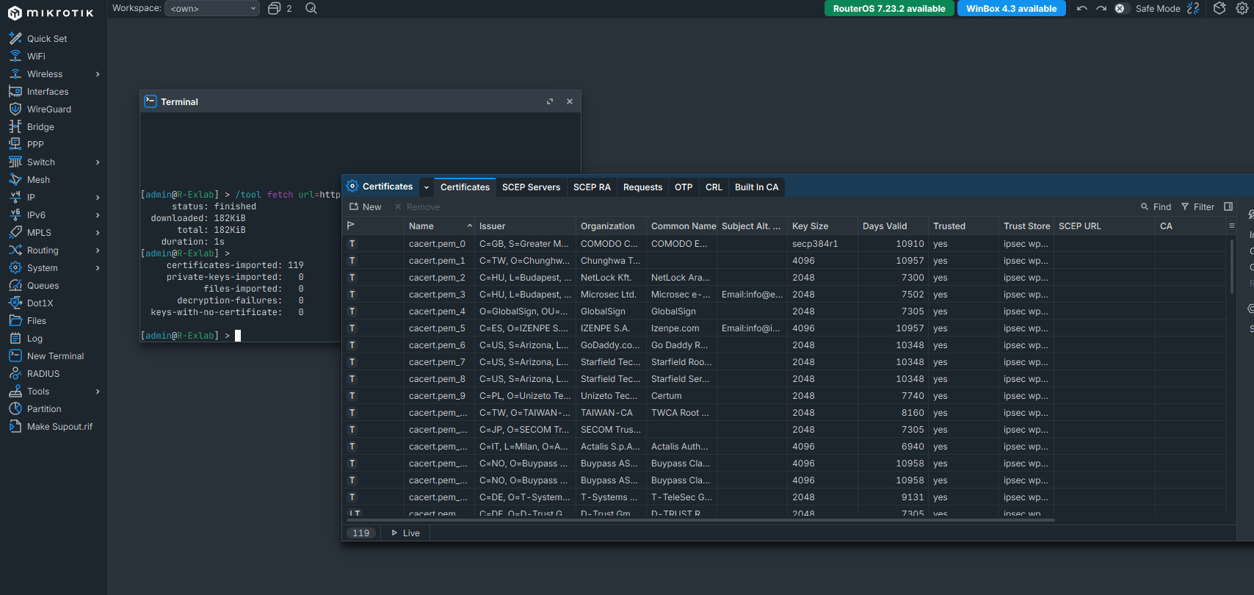Image resolution: width=1254 pixels, height=595 pixels.
Task: Select the cacert.pem_0 certificate row
Action: [786, 243]
